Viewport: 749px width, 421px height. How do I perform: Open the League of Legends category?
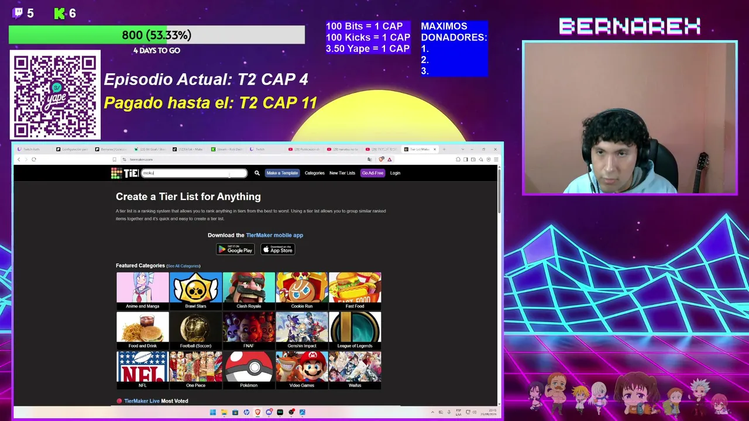[x=355, y=330]
